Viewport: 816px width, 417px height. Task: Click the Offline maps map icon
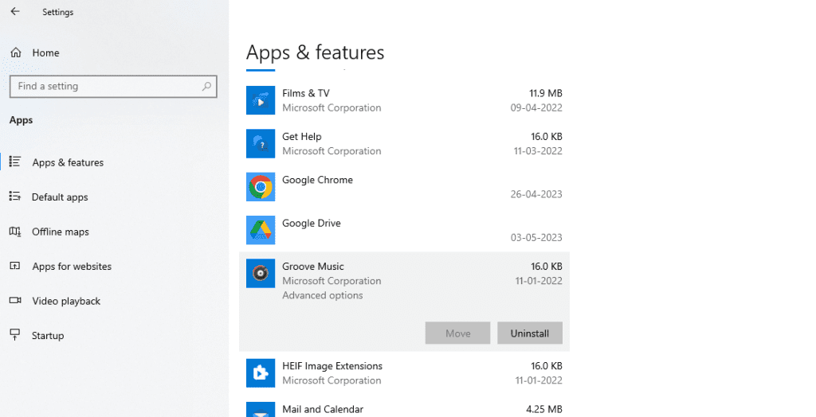15,232
